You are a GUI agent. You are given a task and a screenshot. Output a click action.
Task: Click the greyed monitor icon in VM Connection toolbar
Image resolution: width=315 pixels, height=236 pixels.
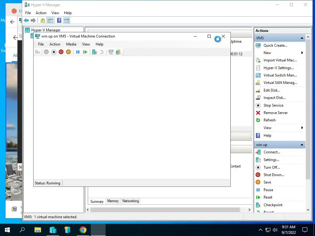(x=111, y=52)
